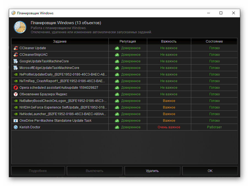Click Важное cell in NvBatteryBoostCheckOnLogon row
Screen dimensions: 249x186
click(169, 101)
